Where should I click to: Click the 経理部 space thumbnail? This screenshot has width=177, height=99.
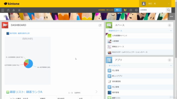click(109, 41)
